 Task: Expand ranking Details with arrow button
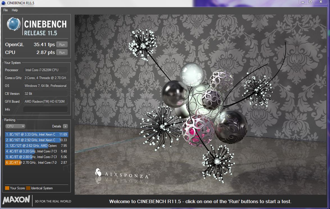coord(65,126)
